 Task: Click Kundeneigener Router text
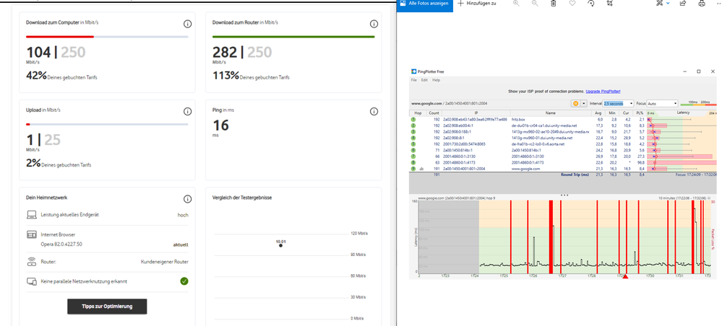(x=164, y=262)
